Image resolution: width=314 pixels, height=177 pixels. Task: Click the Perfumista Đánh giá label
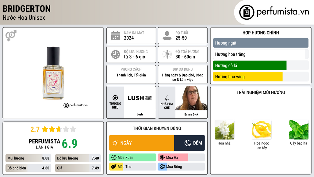(44, 144)
